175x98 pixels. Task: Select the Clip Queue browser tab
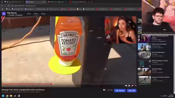(x=34, y=2)
